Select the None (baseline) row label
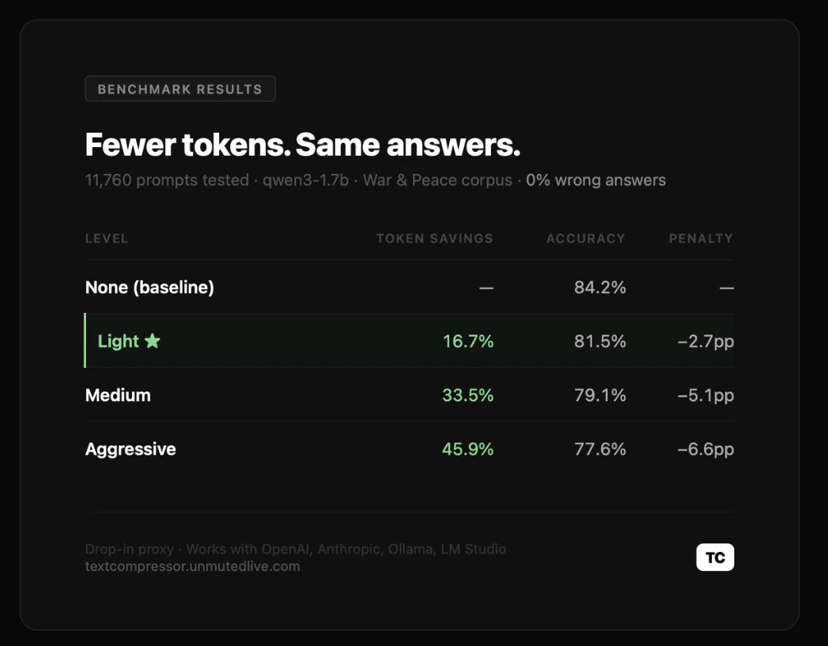The height and width of the screenshot is (646, 828). coord(149,287)
